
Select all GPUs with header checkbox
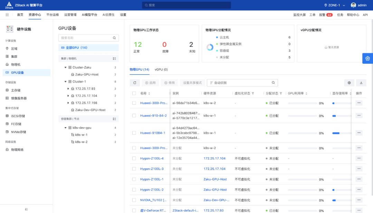(x=134, y=93)
